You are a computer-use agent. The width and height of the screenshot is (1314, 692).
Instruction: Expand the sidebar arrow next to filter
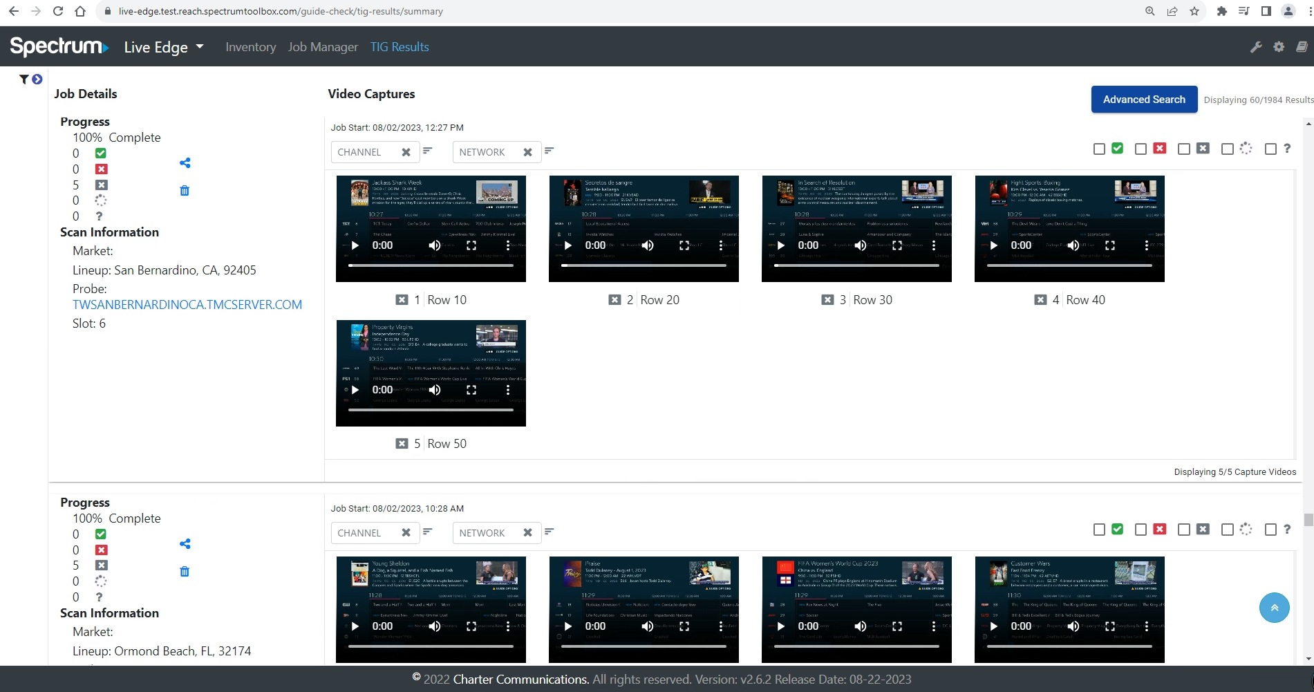37,80
